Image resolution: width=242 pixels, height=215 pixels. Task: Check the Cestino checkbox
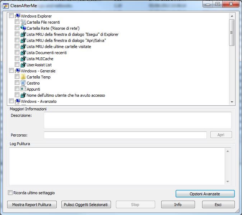pyautogui.click(x=17, y=83)
